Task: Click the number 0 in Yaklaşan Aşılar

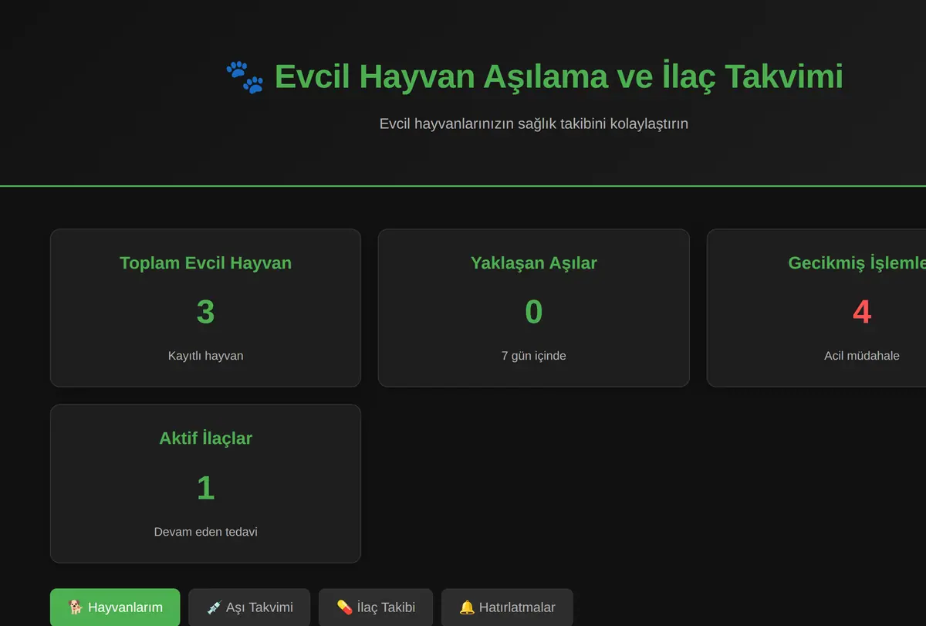Action: 534,312
